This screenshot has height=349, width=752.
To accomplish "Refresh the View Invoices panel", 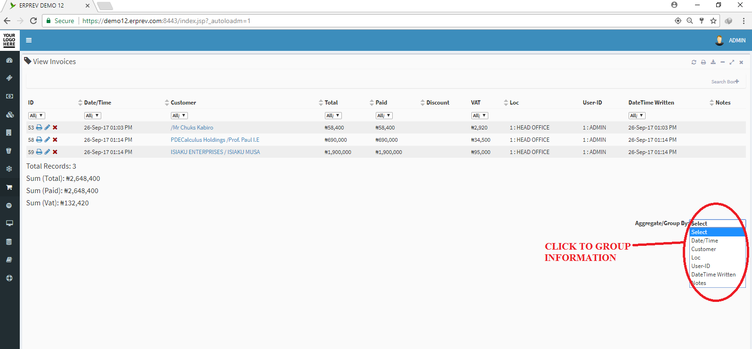I will tap(694, 62).
